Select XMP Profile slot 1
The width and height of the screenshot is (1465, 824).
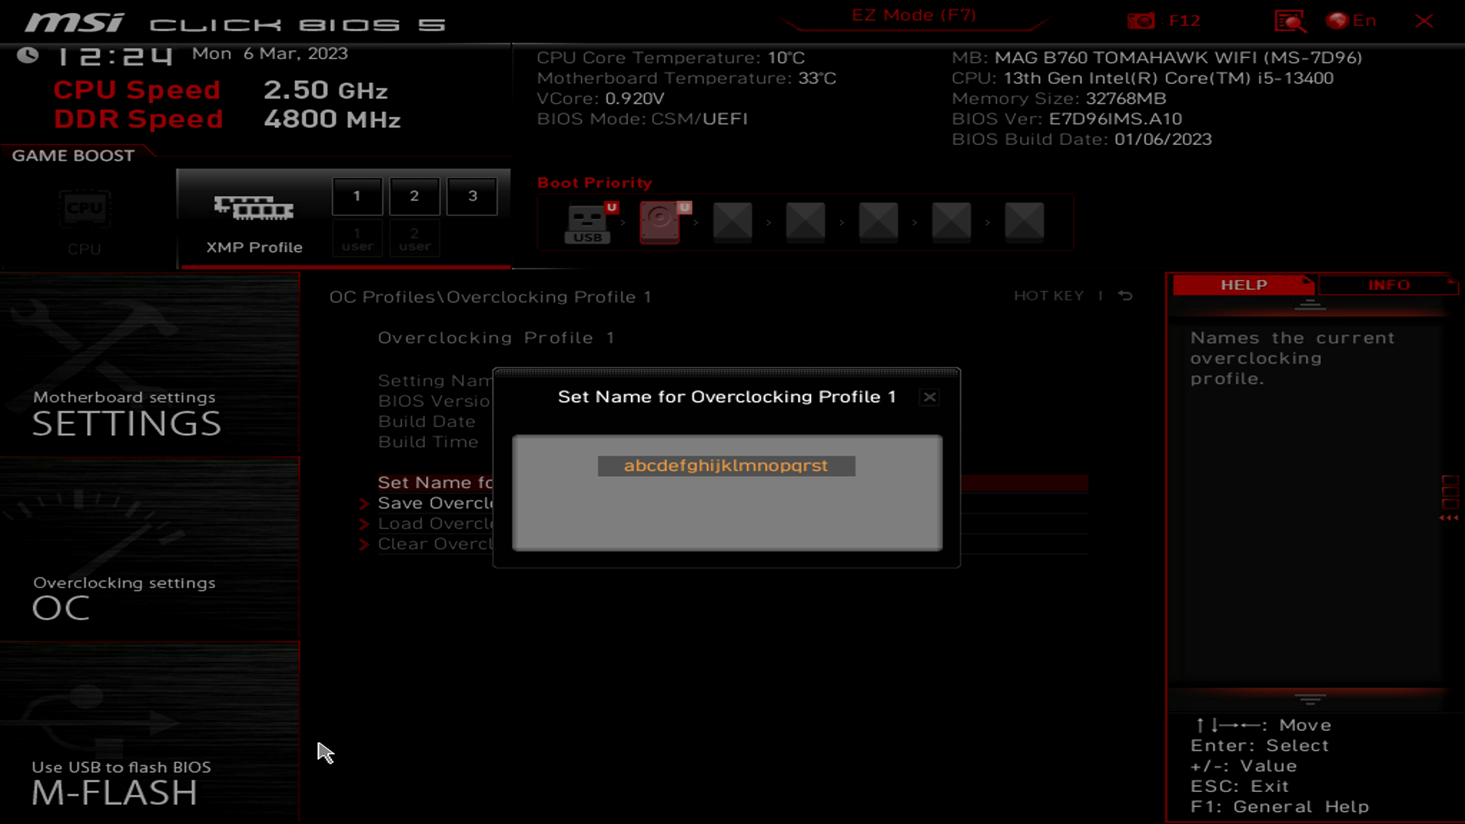[356, 195]
